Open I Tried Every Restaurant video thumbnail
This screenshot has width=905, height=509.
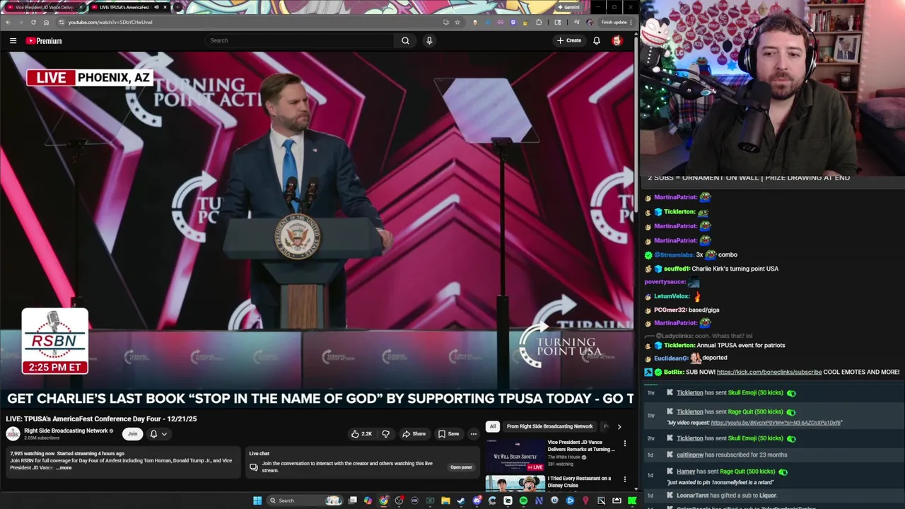[x=515, y=484]
